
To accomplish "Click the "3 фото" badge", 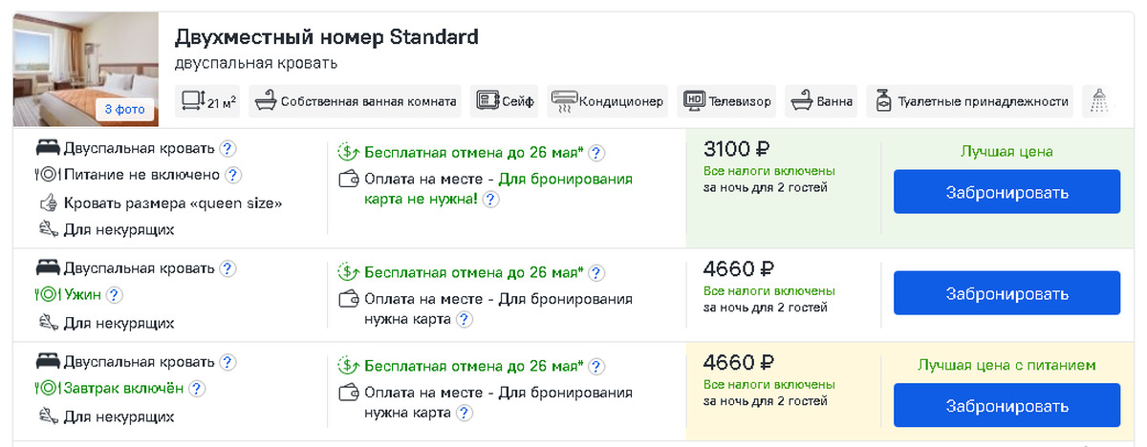I will 125,110.
